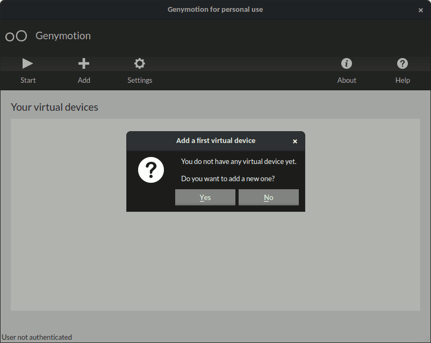
Task: Click the Add plus icon
Action: pyautogui.click(x=84, y=63)
